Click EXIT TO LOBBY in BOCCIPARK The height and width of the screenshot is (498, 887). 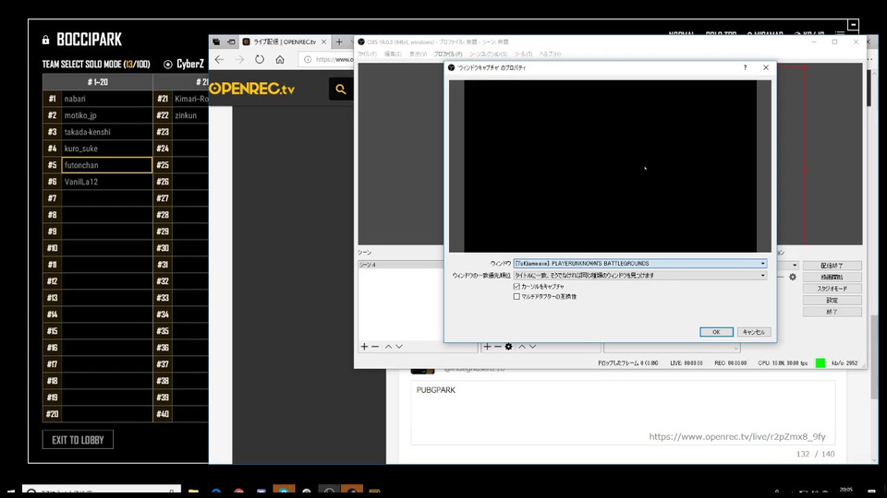(x=78, y=440)
